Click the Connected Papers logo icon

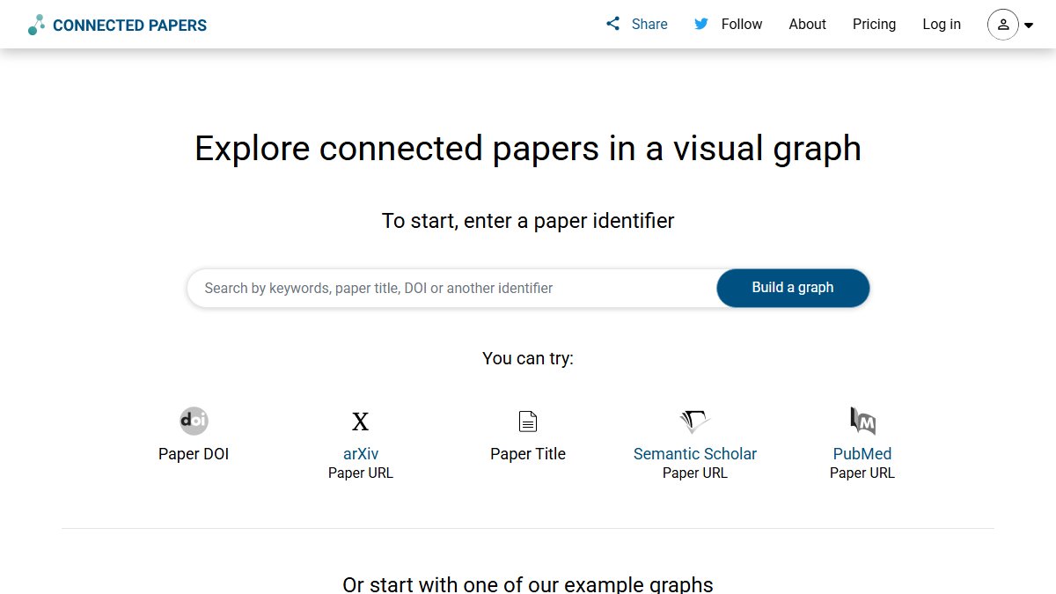pos(36,25)
